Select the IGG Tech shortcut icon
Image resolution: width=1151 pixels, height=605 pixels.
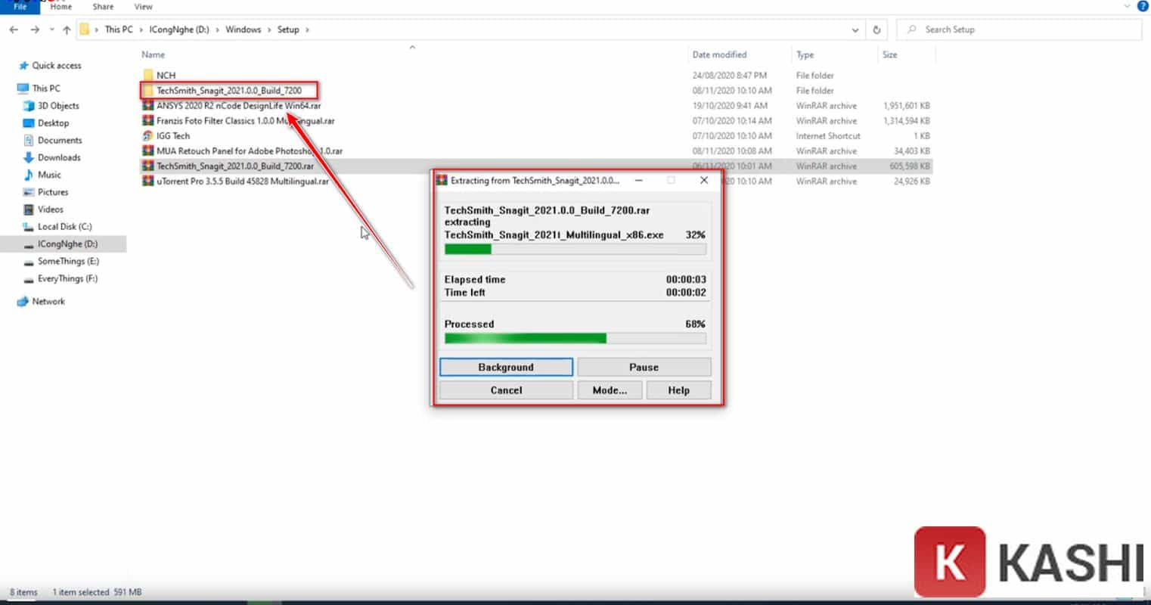point(148,135)
